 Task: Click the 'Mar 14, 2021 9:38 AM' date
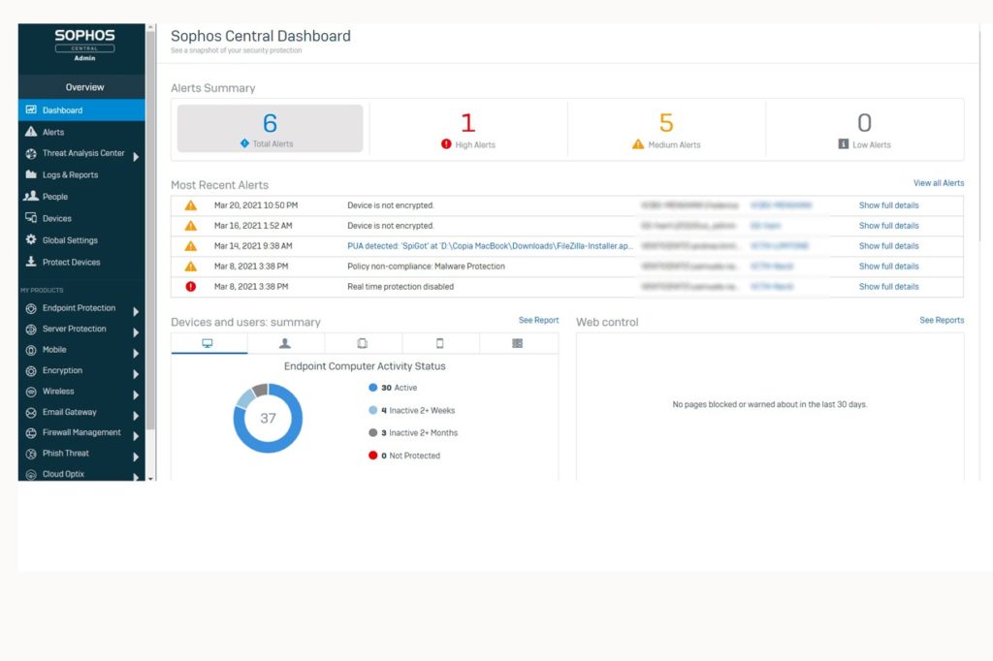tap(253, 245)
